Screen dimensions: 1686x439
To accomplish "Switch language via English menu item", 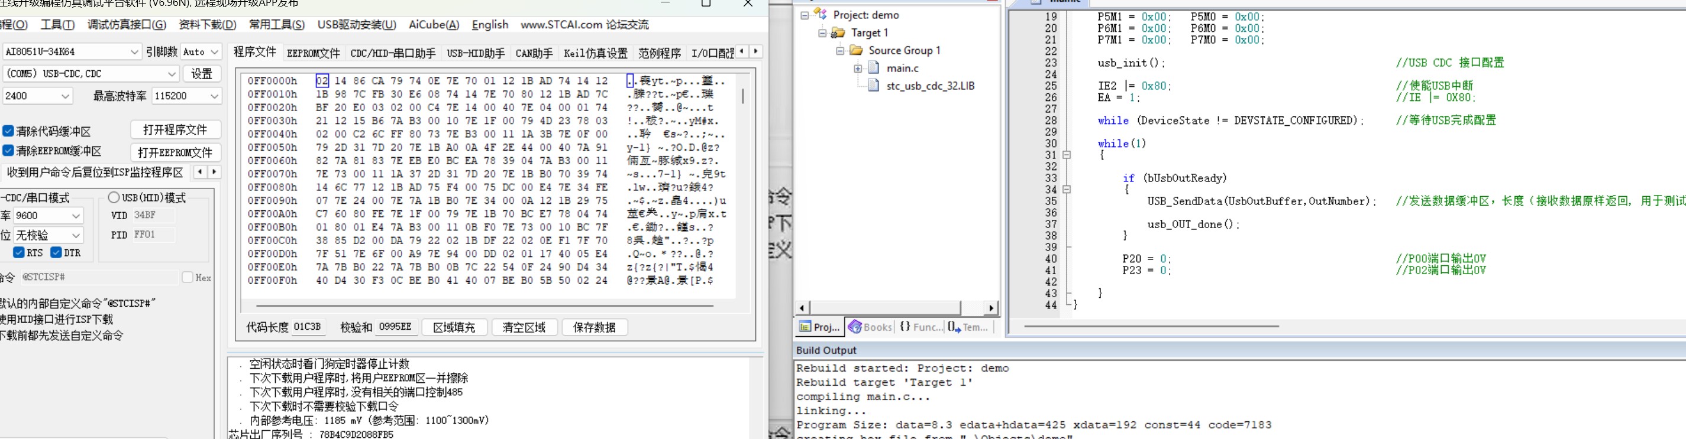I will pos(490,25).
